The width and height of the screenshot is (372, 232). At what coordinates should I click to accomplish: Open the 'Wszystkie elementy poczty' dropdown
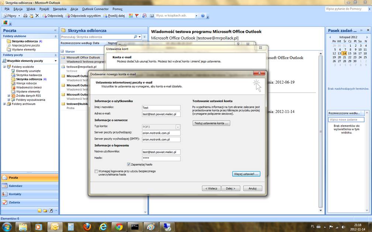(x=55, y=61)
